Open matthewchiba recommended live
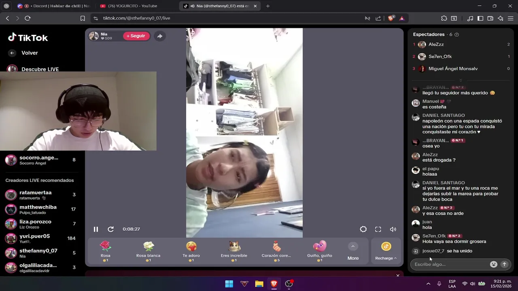Viewport: 518px width, 291px height. pos(40,209)
